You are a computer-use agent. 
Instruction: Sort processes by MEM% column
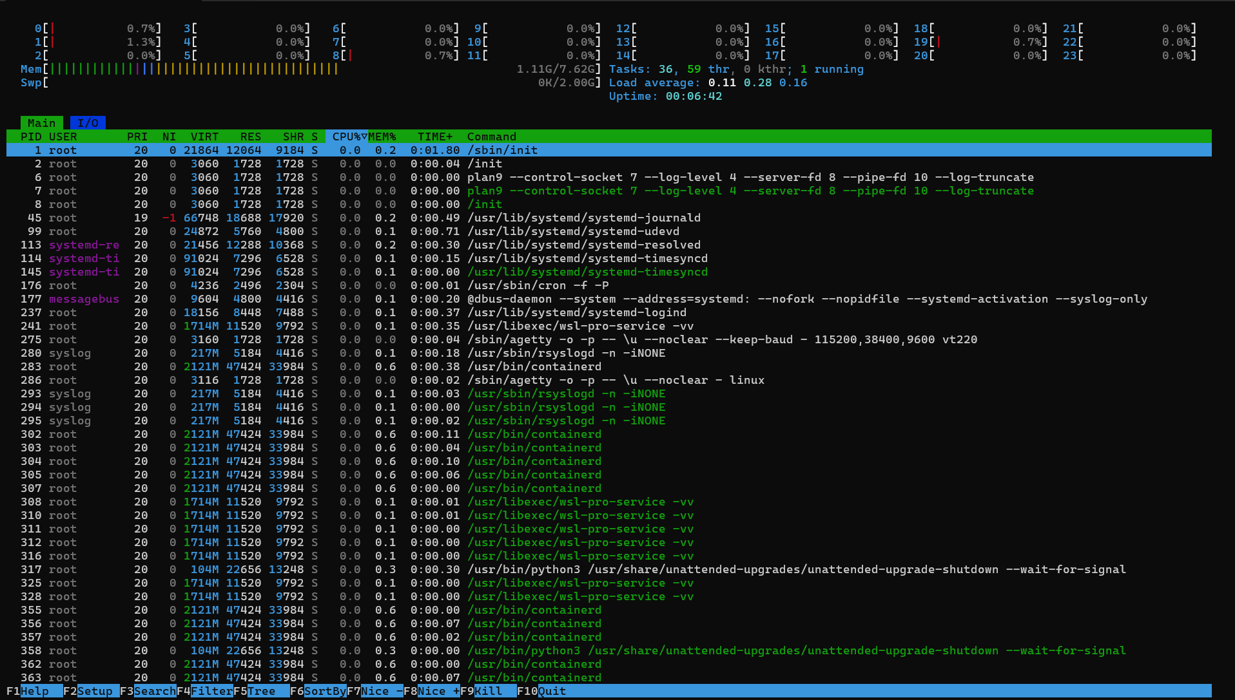coord(382,137)
